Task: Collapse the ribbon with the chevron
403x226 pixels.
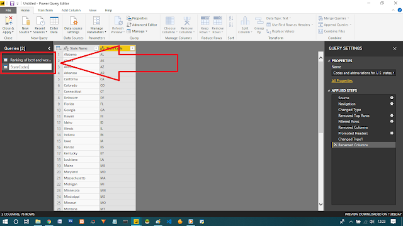Action: click(x=393, y=10)
